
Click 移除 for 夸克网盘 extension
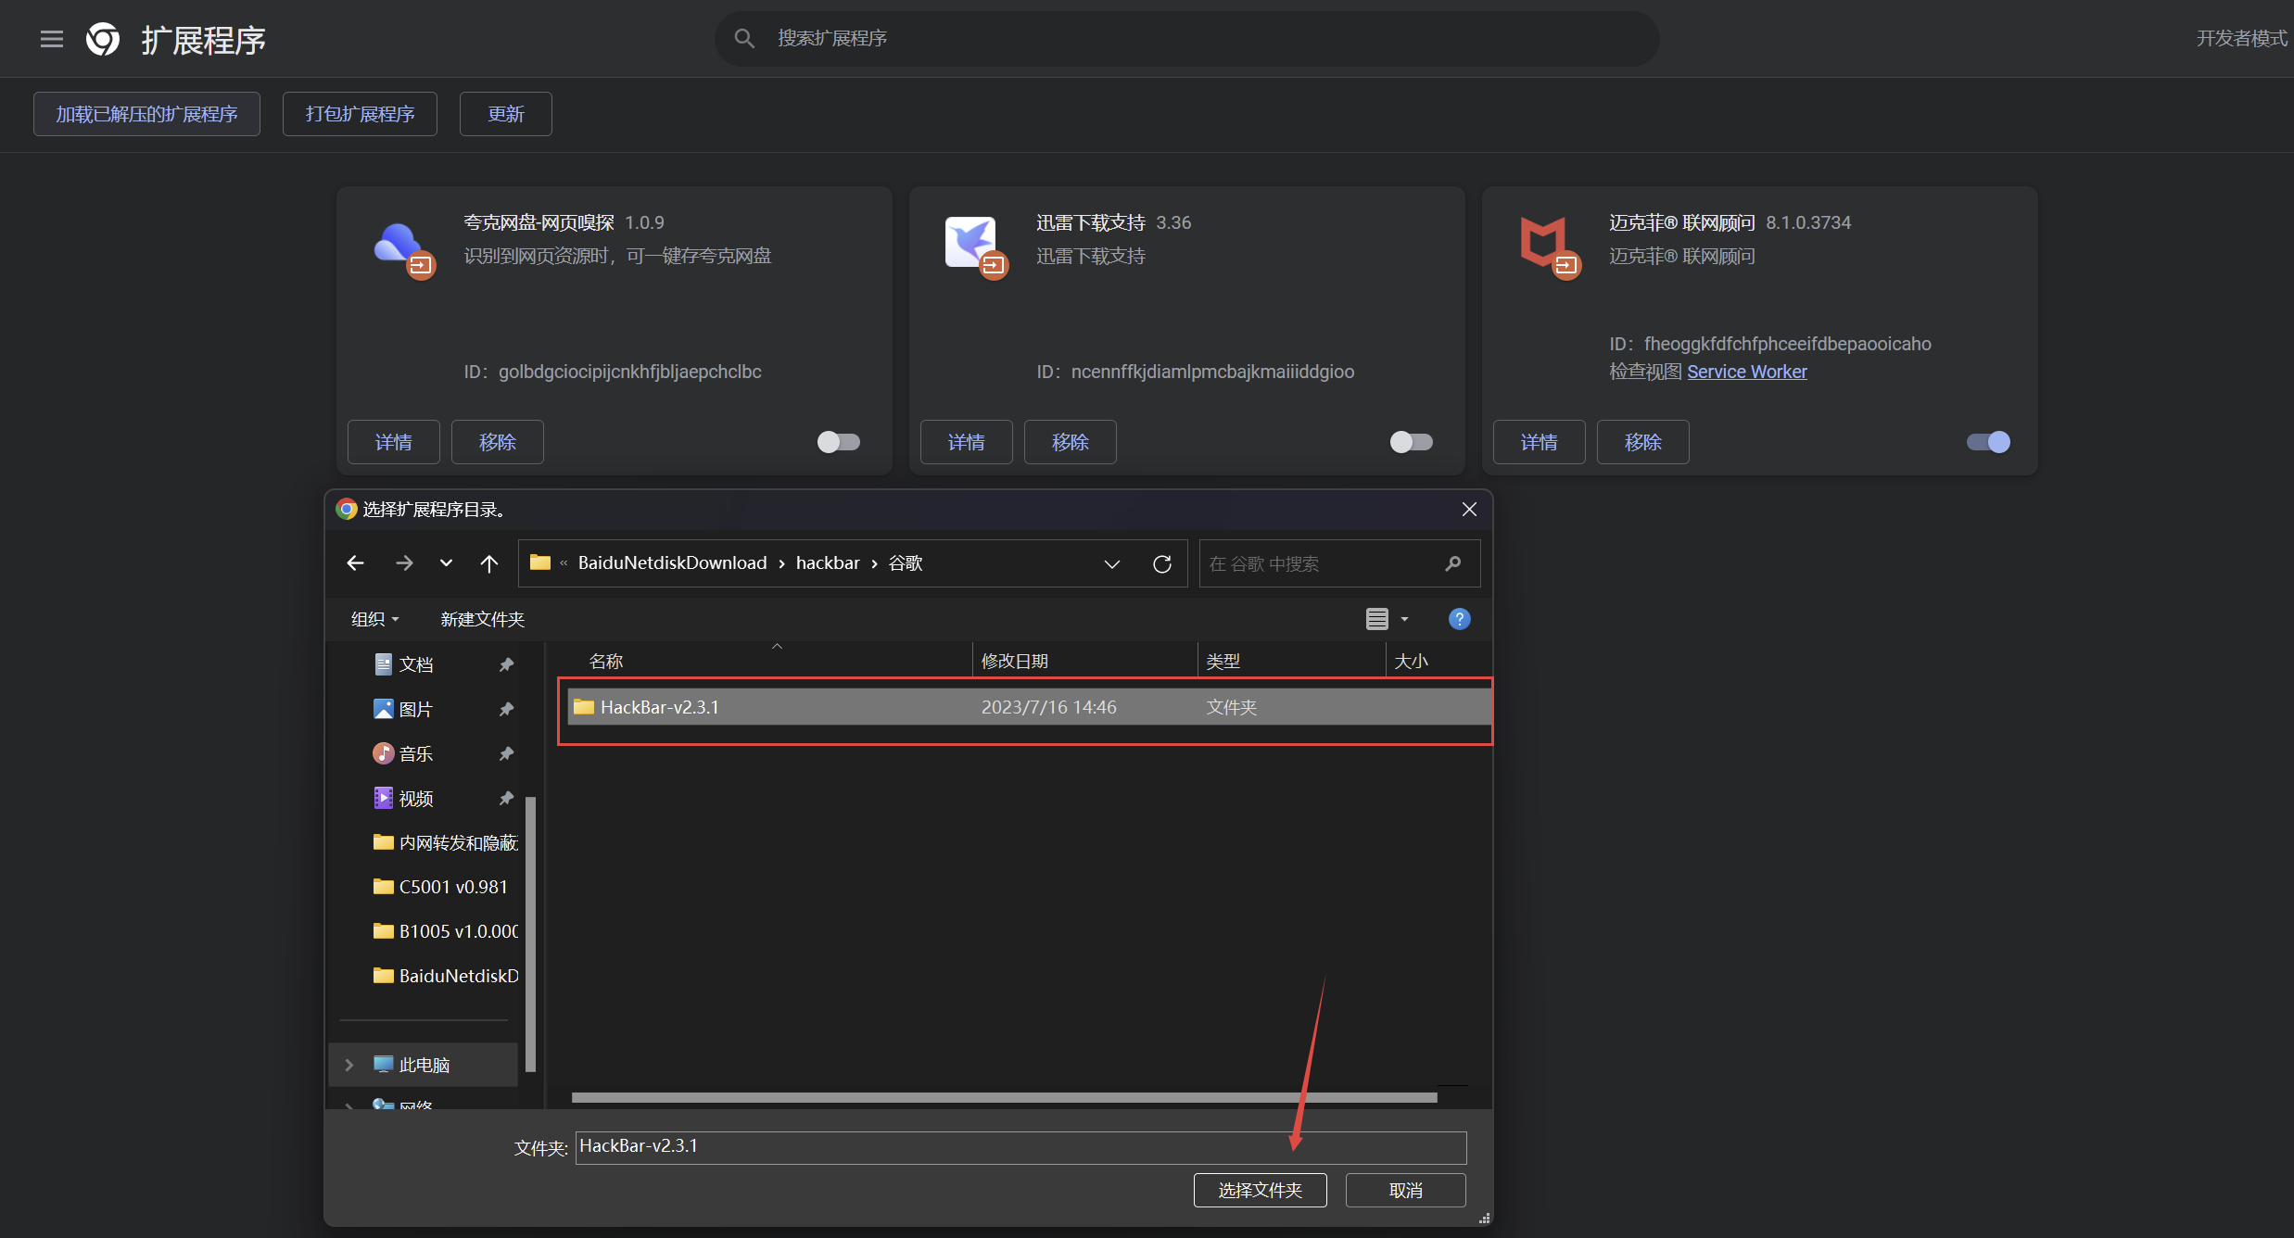498,442
